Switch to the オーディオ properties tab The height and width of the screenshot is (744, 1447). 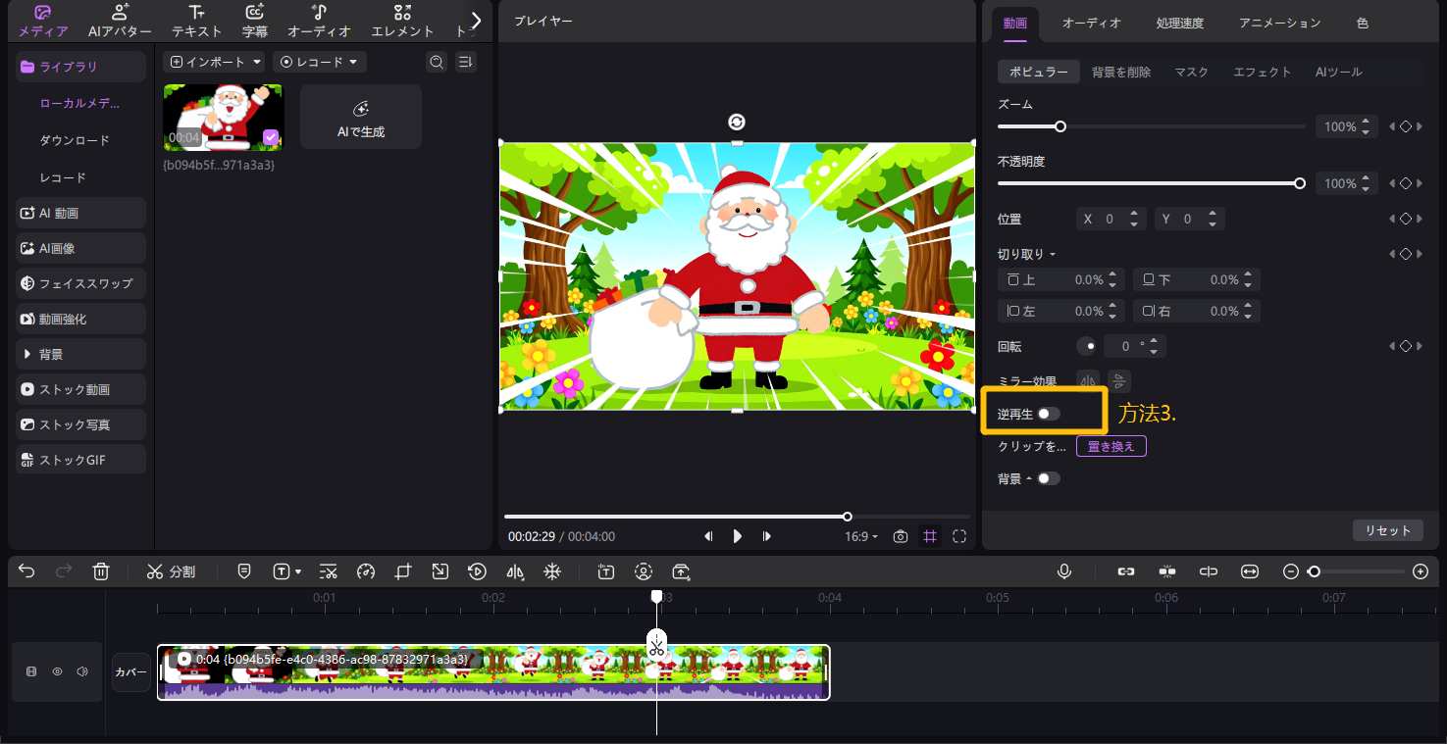click(x=1091, y=23)
